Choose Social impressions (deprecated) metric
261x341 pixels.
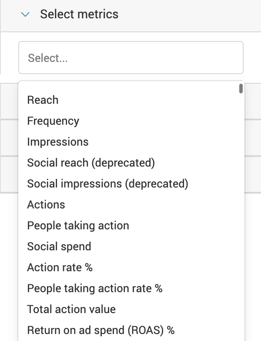tap(107, 184)
